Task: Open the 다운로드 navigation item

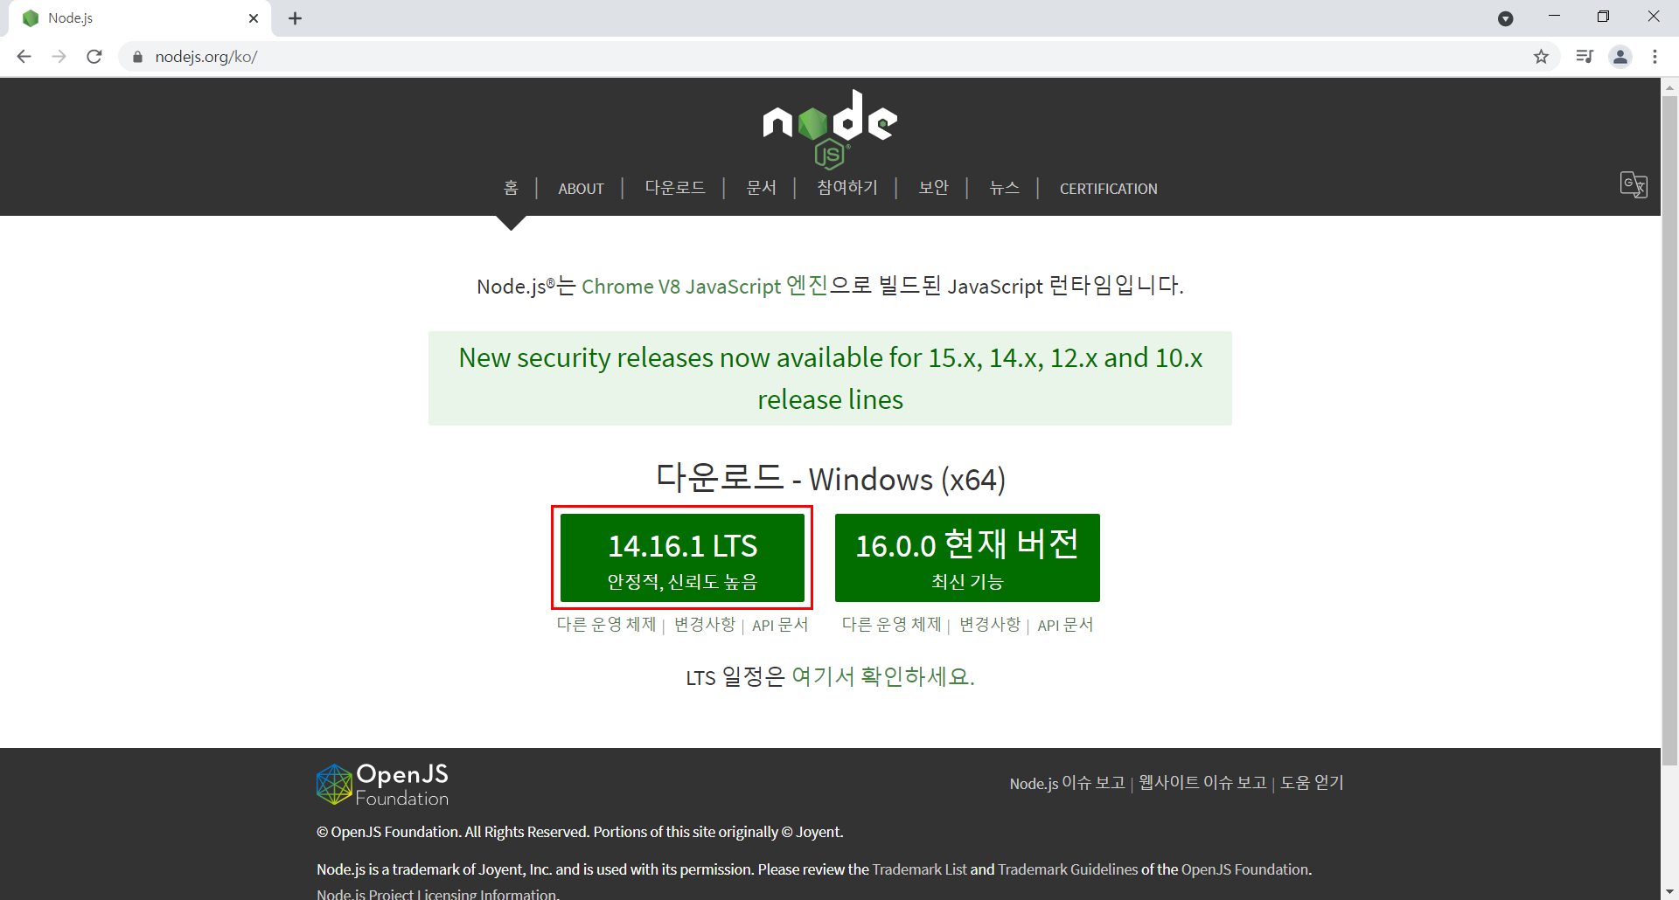Action: [675, 188]
